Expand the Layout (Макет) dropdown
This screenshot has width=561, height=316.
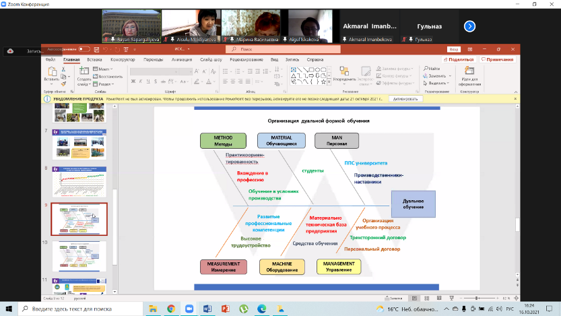click(x=102, y=69)
